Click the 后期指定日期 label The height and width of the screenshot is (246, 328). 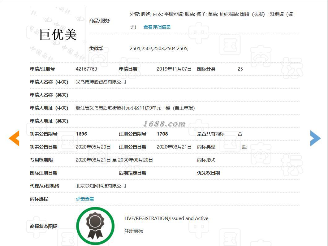pyautogui.click(x=133, y=173)
